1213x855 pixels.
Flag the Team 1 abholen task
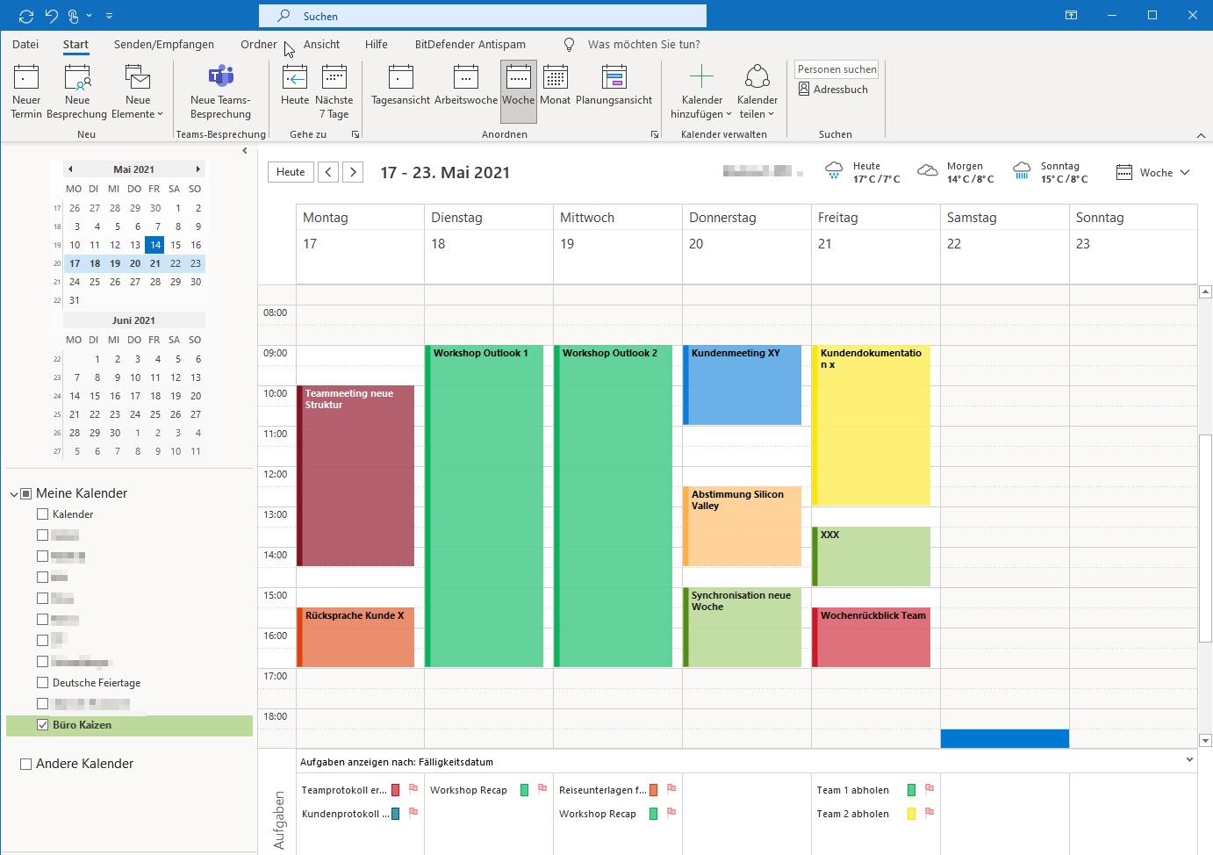(x=929, y=789)
